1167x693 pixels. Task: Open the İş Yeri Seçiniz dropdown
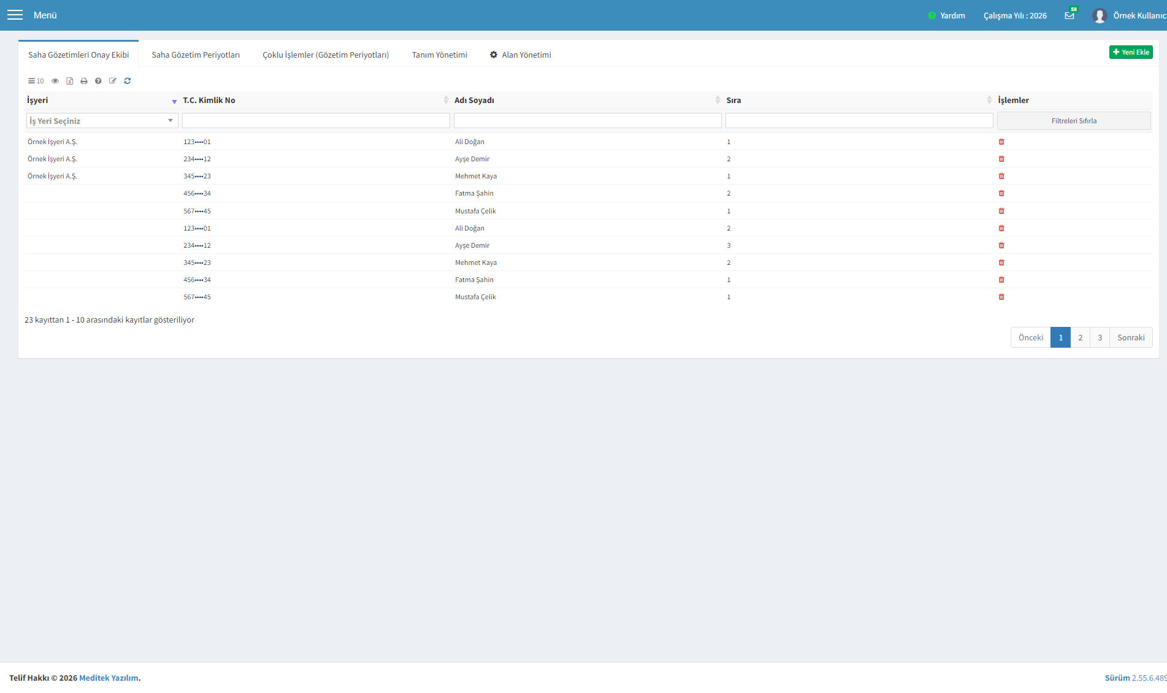102,121
